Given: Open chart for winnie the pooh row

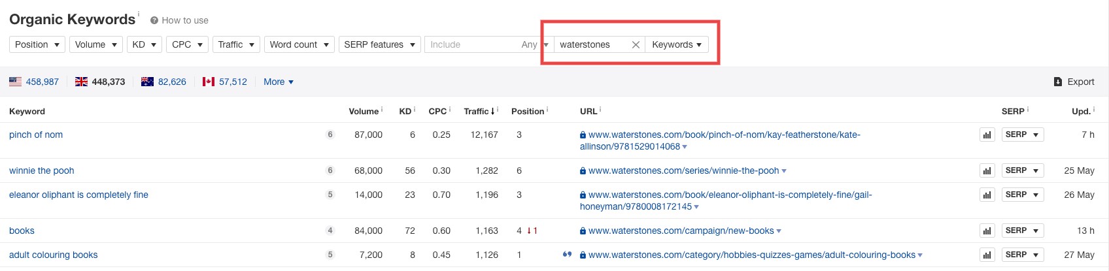Looking at the screenshot, I should click(987, 170).
